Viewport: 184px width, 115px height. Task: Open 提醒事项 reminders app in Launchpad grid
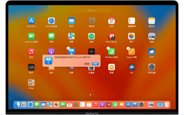[132, 21]
